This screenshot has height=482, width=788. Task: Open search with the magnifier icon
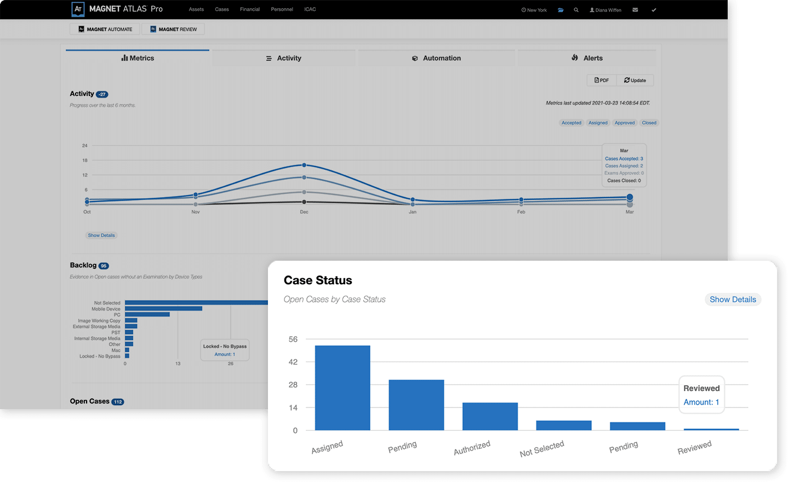[576, 10]
